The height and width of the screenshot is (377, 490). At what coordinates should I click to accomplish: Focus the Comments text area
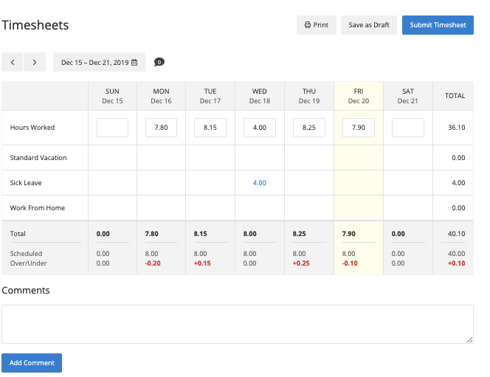tap(237, 324)
